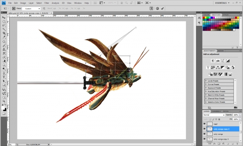Add a Color Balance adjustment

point(218,68)
